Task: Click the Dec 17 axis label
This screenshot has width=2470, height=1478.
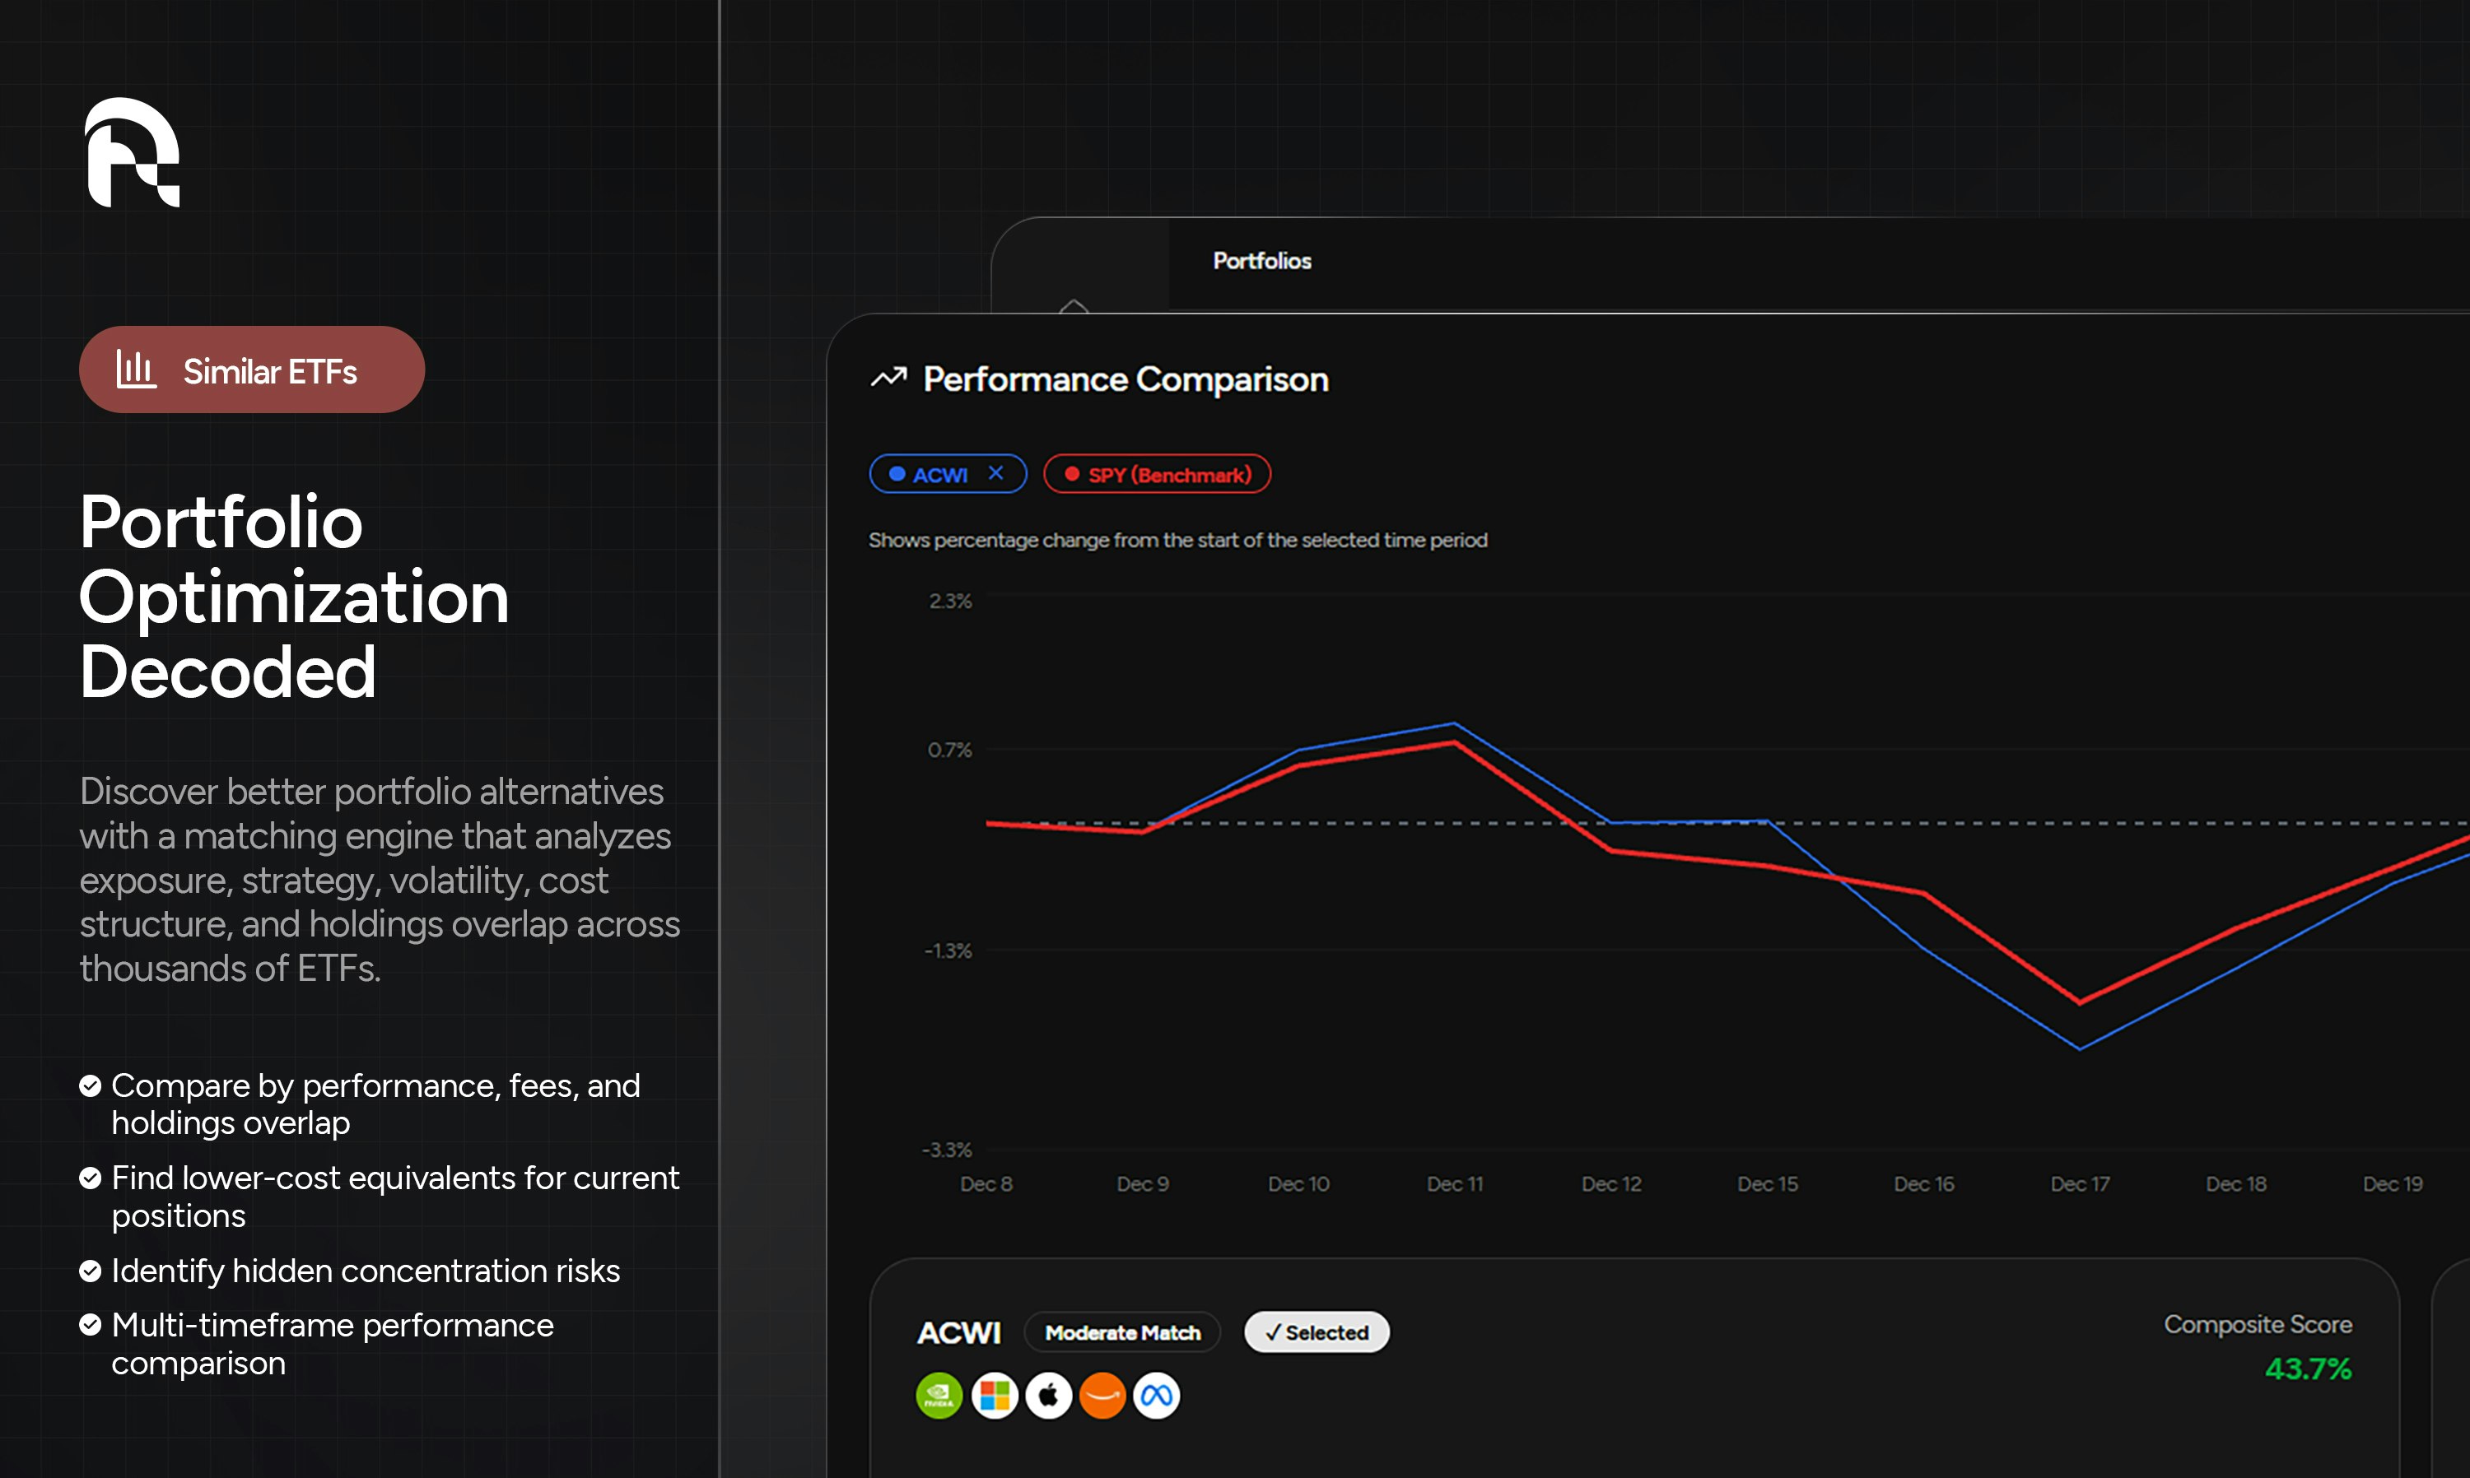Action: [2080, 1183]
